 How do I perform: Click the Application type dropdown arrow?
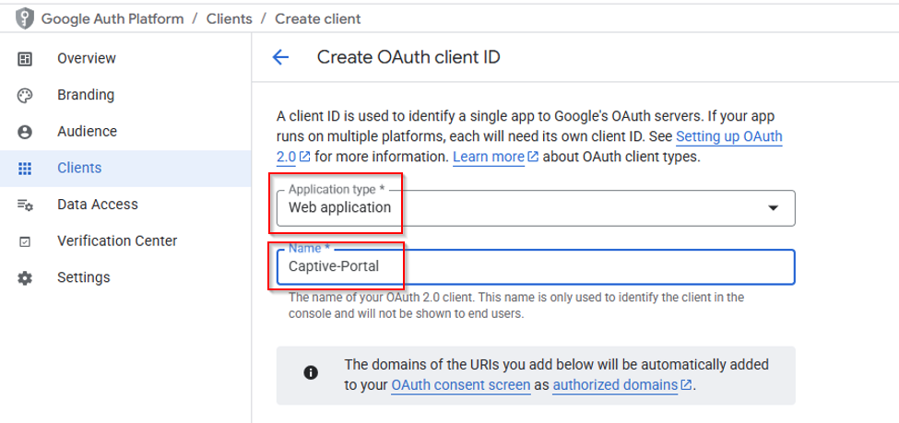coord(773,208)
